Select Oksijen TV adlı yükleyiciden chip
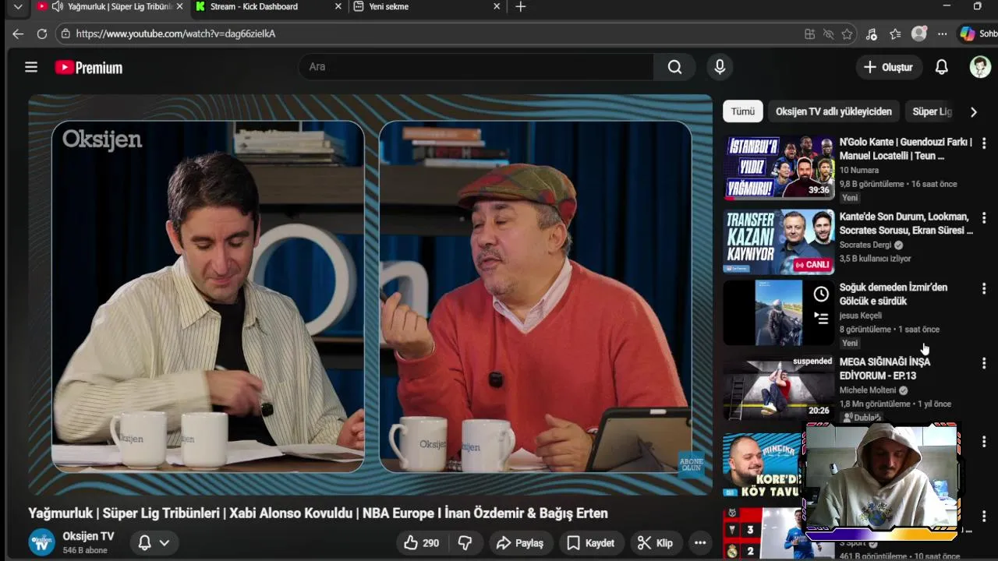The image size is (998, 561). point(833,111)
